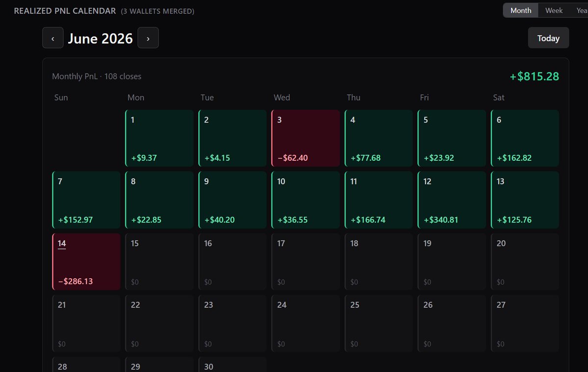The height and width of the screenshot is (372, 588).
Task: Select the empty June 23 cell
Action: pyautogui.click(x=233, y=323)
